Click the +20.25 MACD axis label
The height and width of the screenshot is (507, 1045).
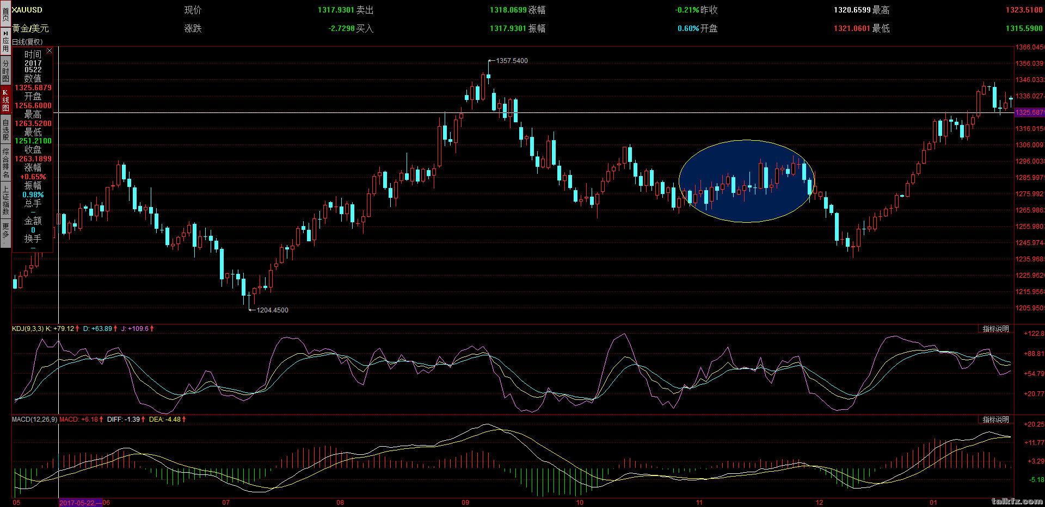click(1034, 424)
